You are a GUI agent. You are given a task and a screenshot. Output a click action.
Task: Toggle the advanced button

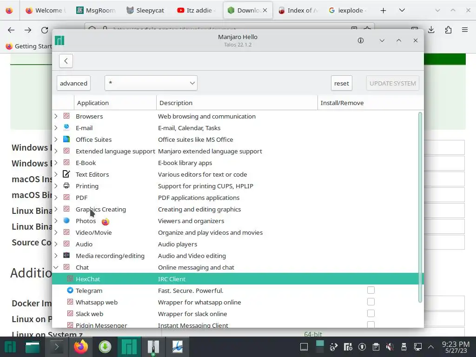click(73, 83)
